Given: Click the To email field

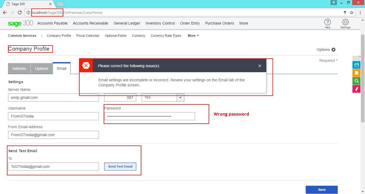Looking at the screenshot, I should click(53, 167).
